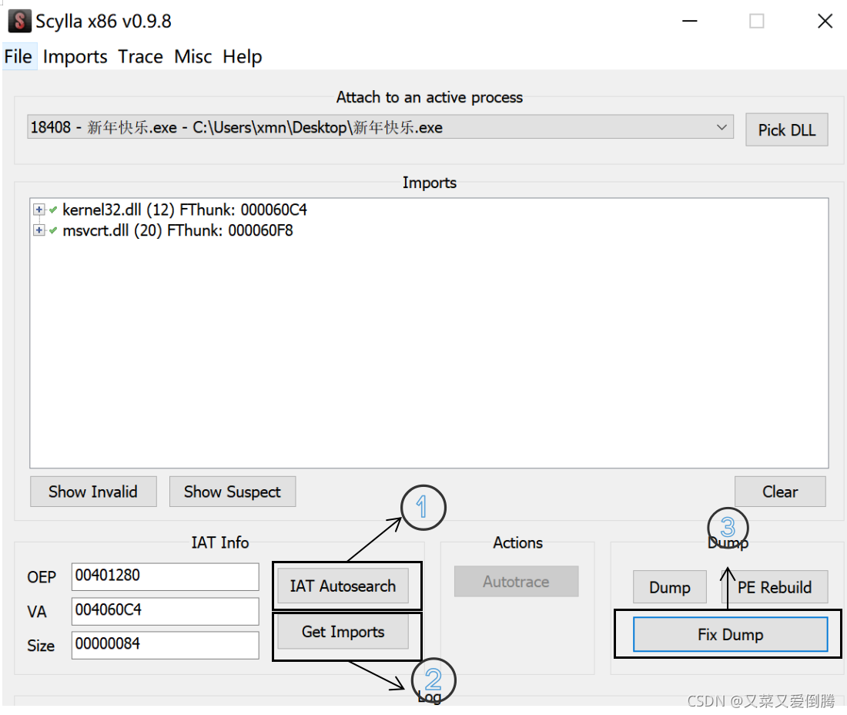
Task: Minimize the Scylla window
Action: coord(690,22)
